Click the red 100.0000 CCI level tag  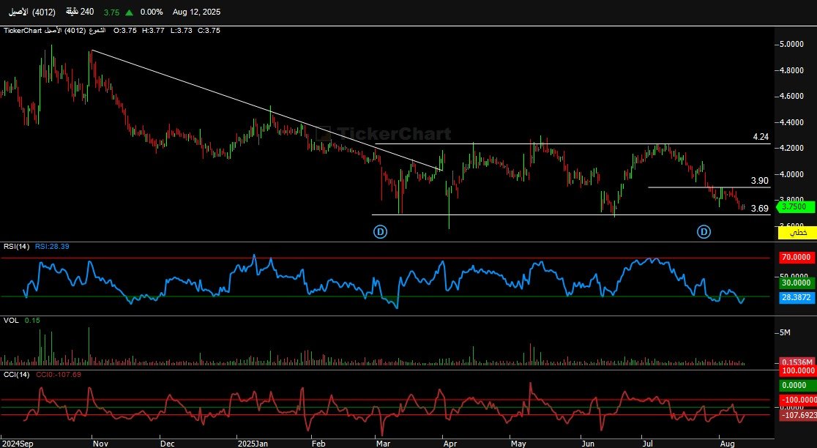(797, 371)
